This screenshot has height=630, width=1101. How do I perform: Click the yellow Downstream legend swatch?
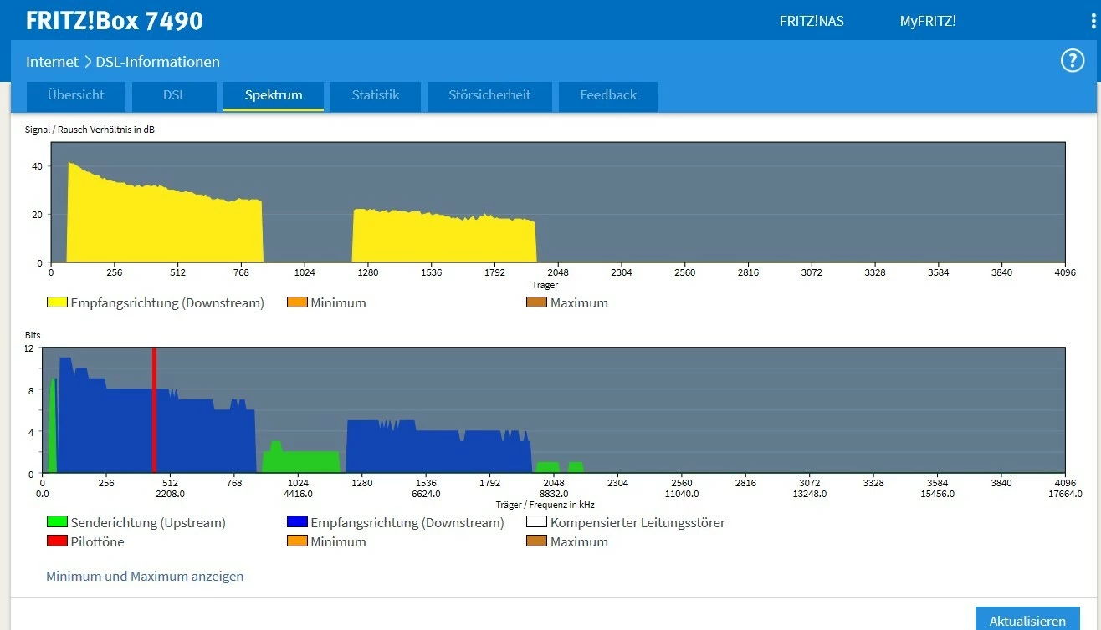pyautogui.click(x=57, y=302)
